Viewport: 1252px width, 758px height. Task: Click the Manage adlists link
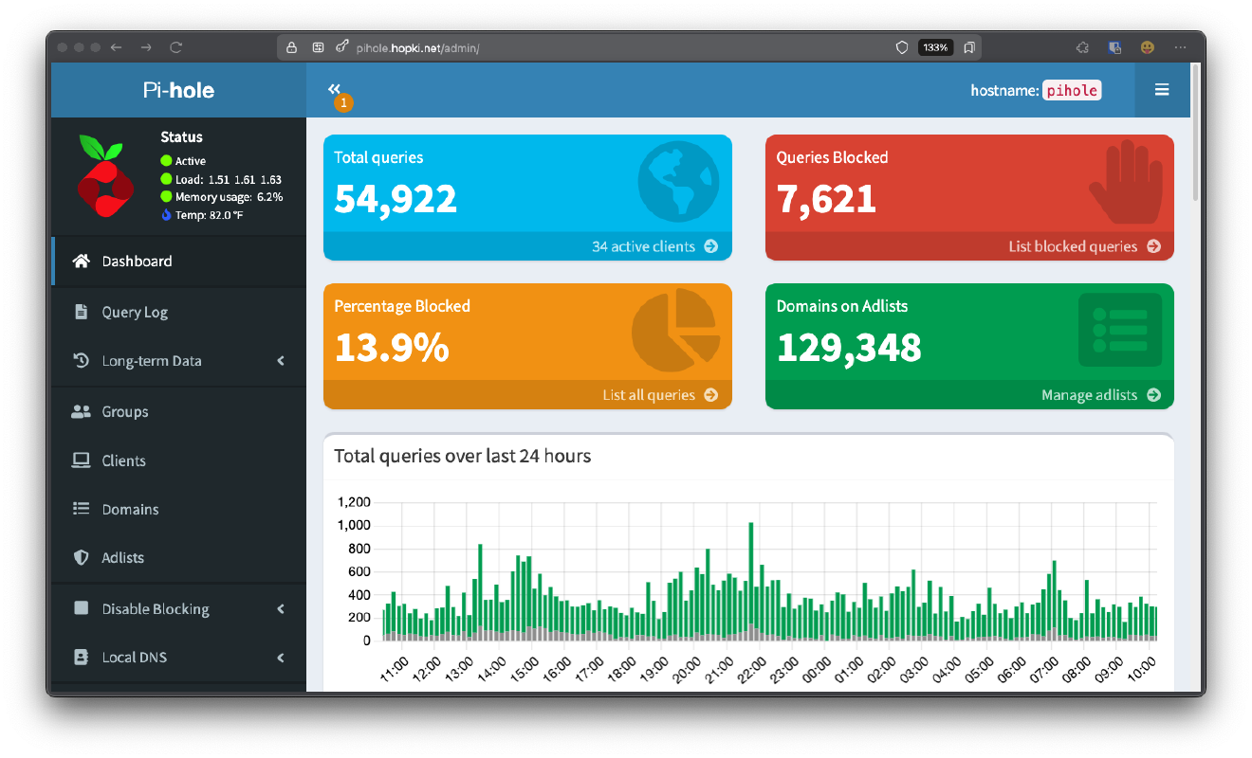[1099, 395]
